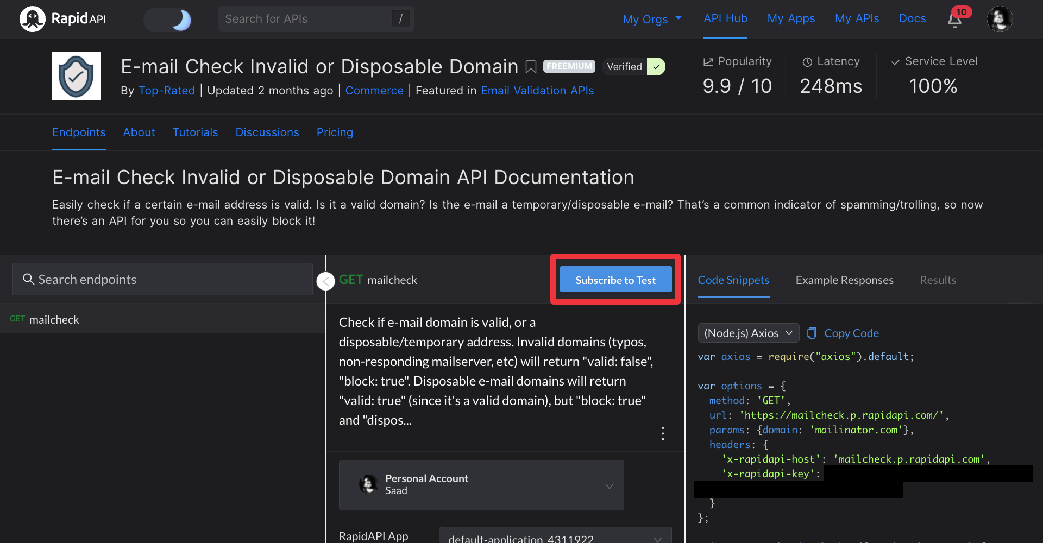Screen dimensions: 1043x543
Task: Open the user profile avatar menu
Action: (1000, 19)
